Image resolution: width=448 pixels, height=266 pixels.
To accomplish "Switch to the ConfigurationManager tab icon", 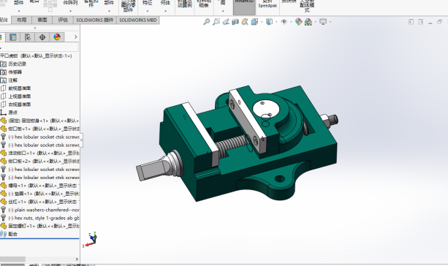I will tap(28, 37).
